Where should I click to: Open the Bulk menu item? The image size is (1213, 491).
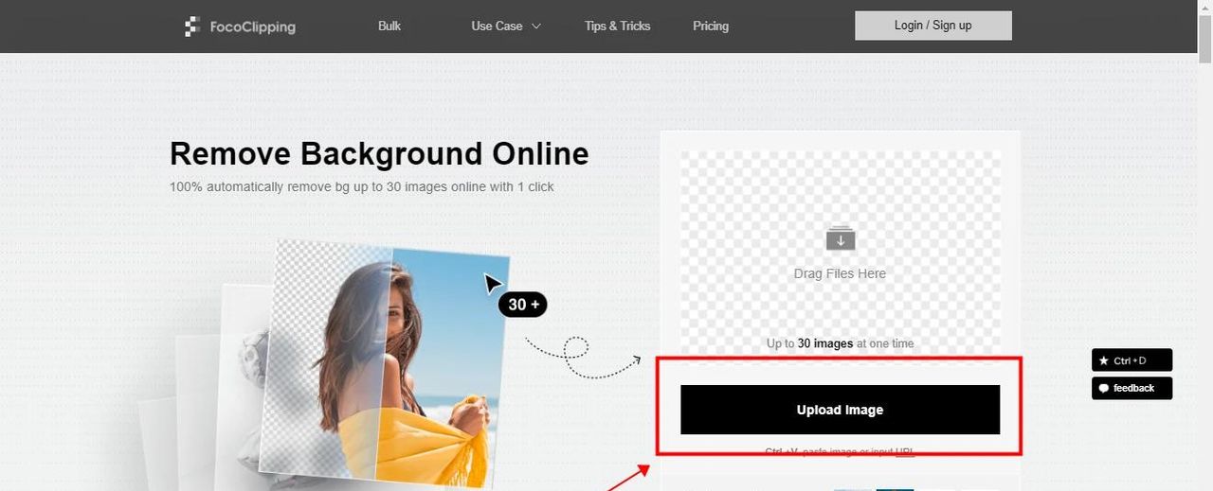coord(389,26)
